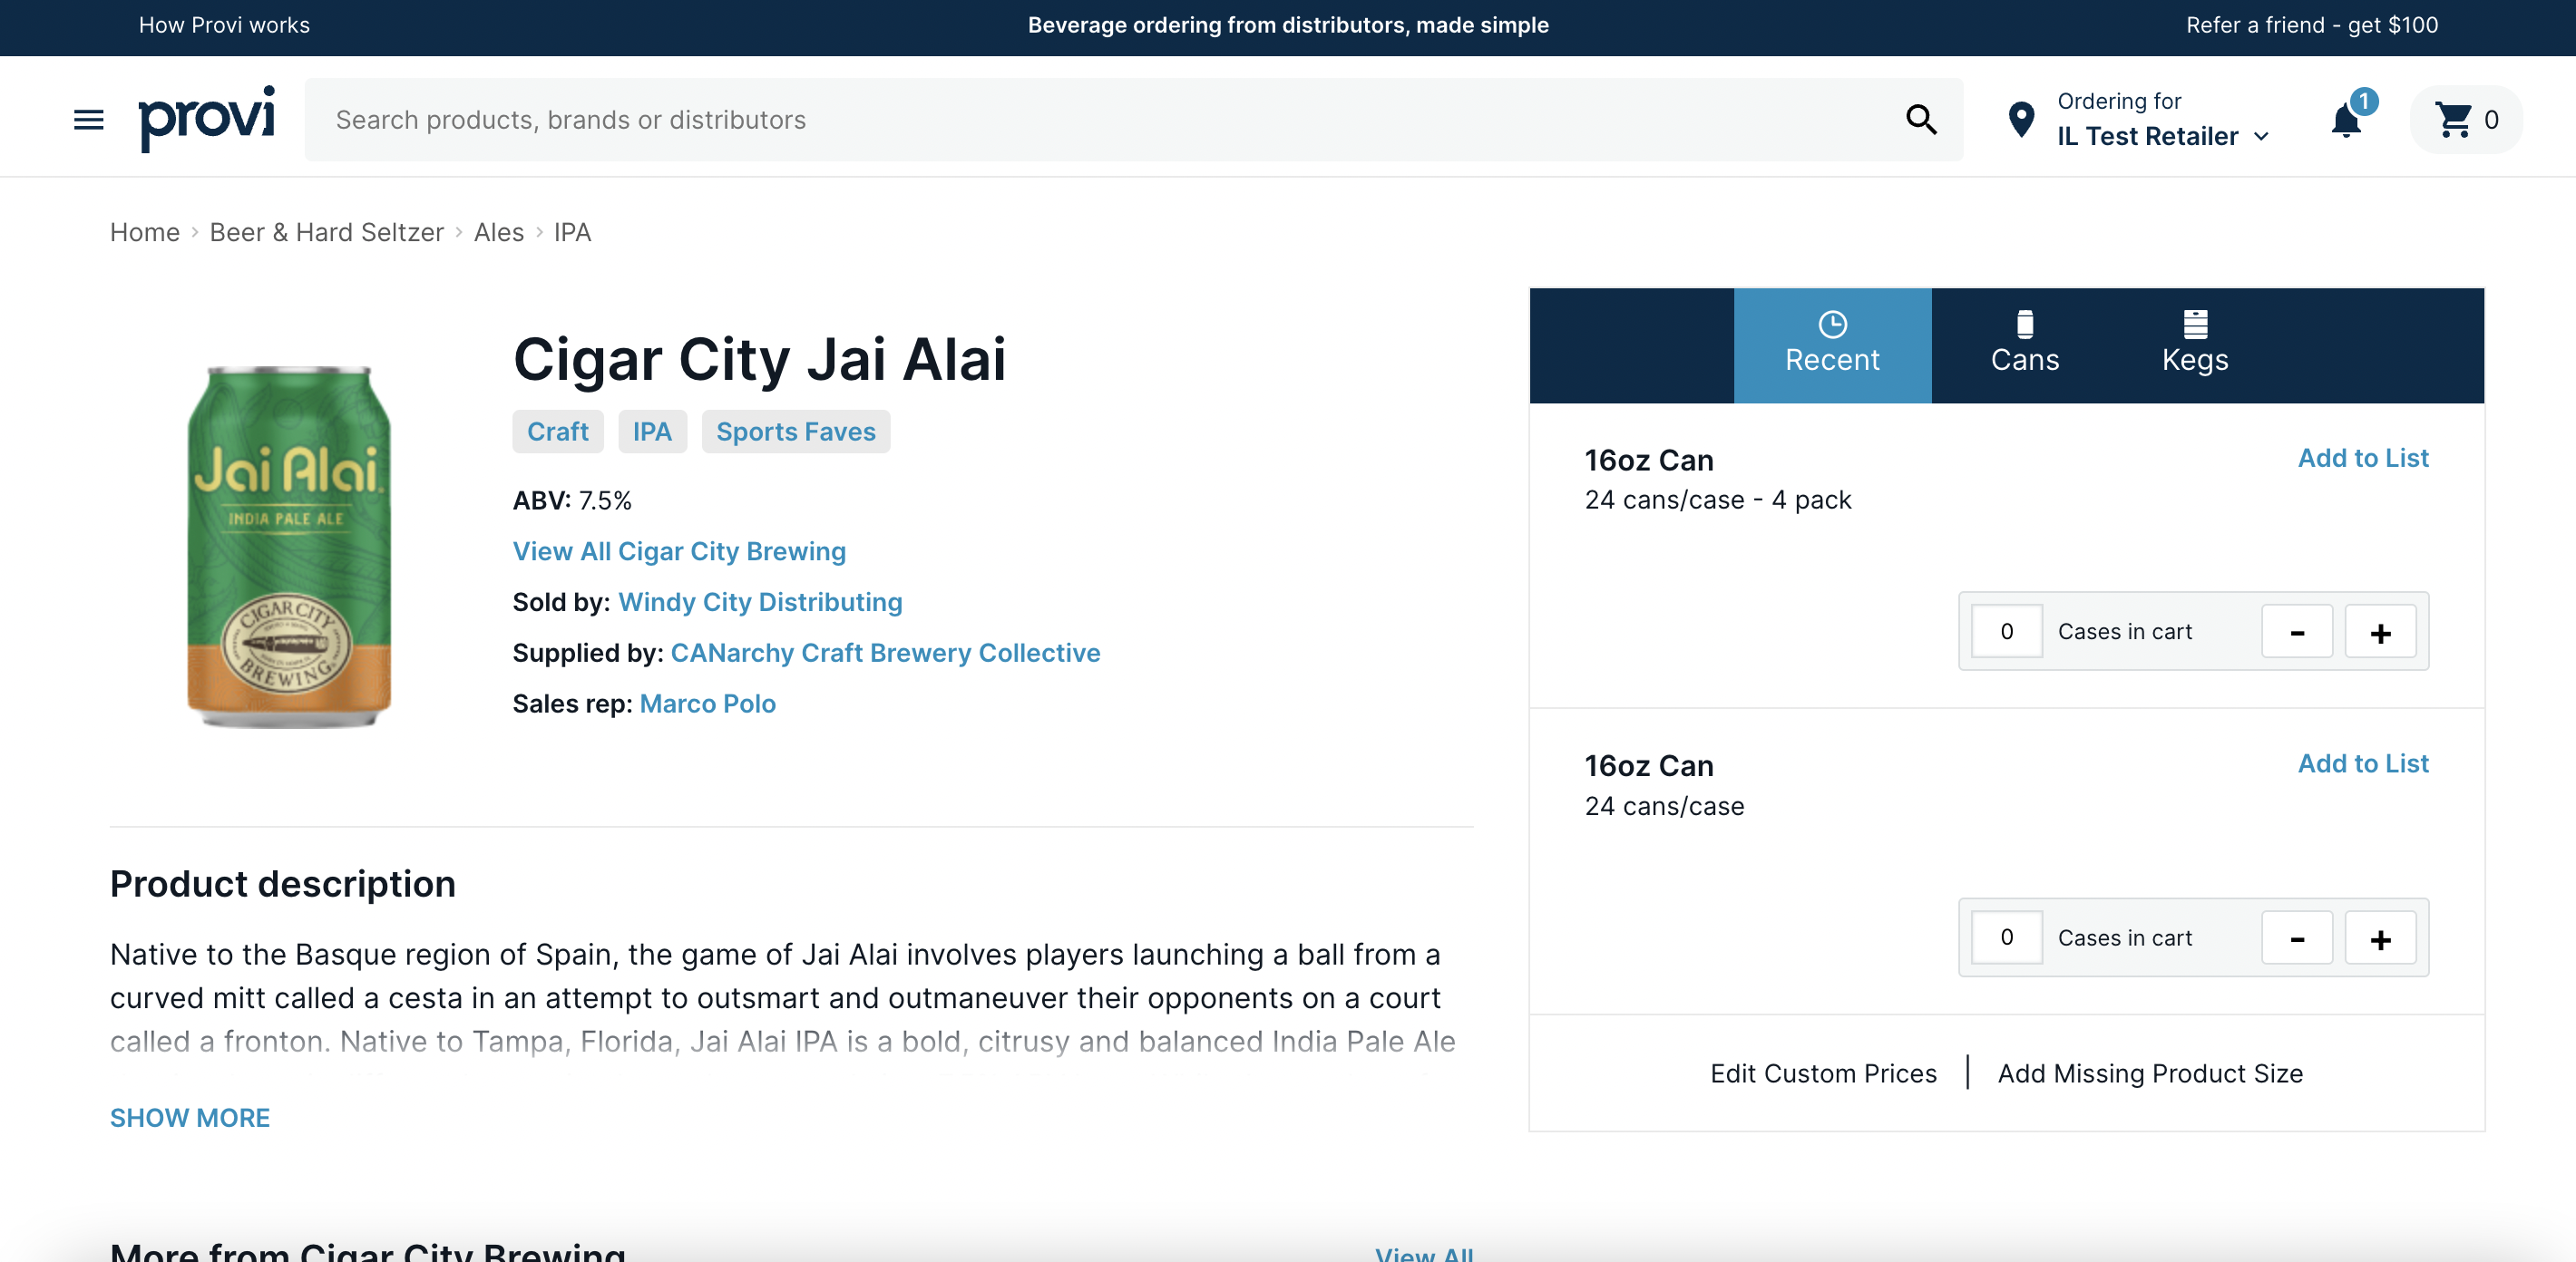This screenshot has width=2576, height=1262.
Task: Click the Sports Faves tag
Action: pos(795,432)
